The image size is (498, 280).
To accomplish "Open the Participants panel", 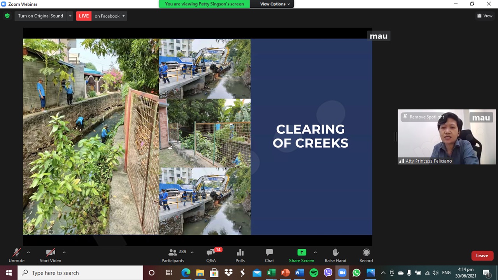I will tap(173, 255).
